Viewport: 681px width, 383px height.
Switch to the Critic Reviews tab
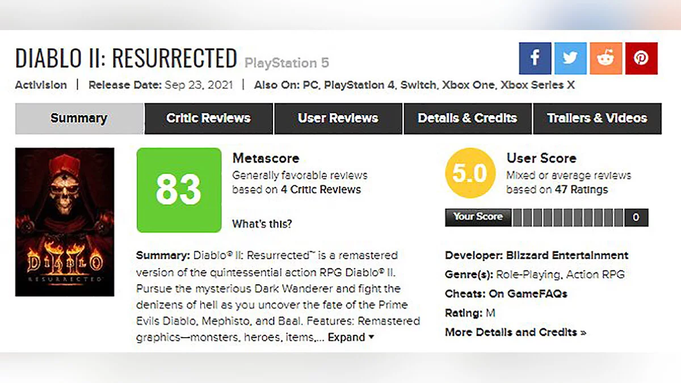tap(208, 119)
